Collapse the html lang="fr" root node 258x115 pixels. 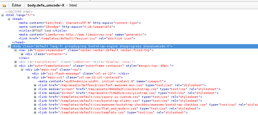3,15
